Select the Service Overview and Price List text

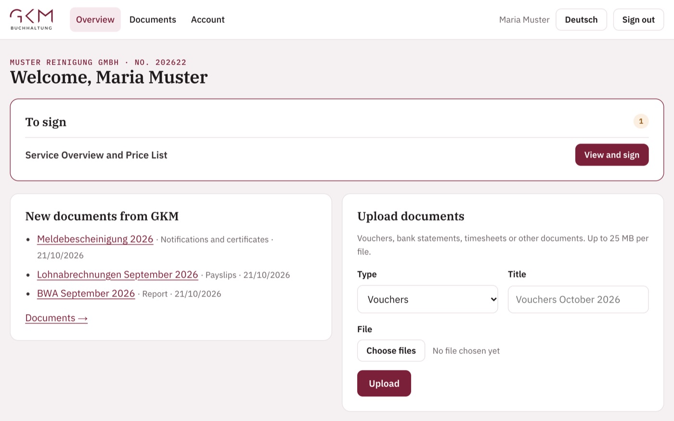click(x=96, y=155)
